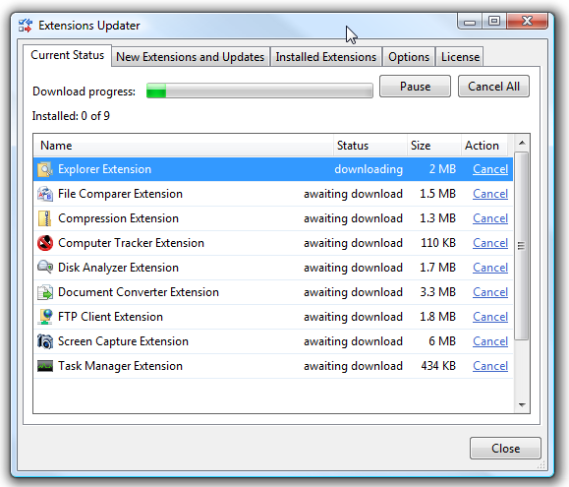Maximize the Extensions Updater window
569x487 pixels.
494,21
